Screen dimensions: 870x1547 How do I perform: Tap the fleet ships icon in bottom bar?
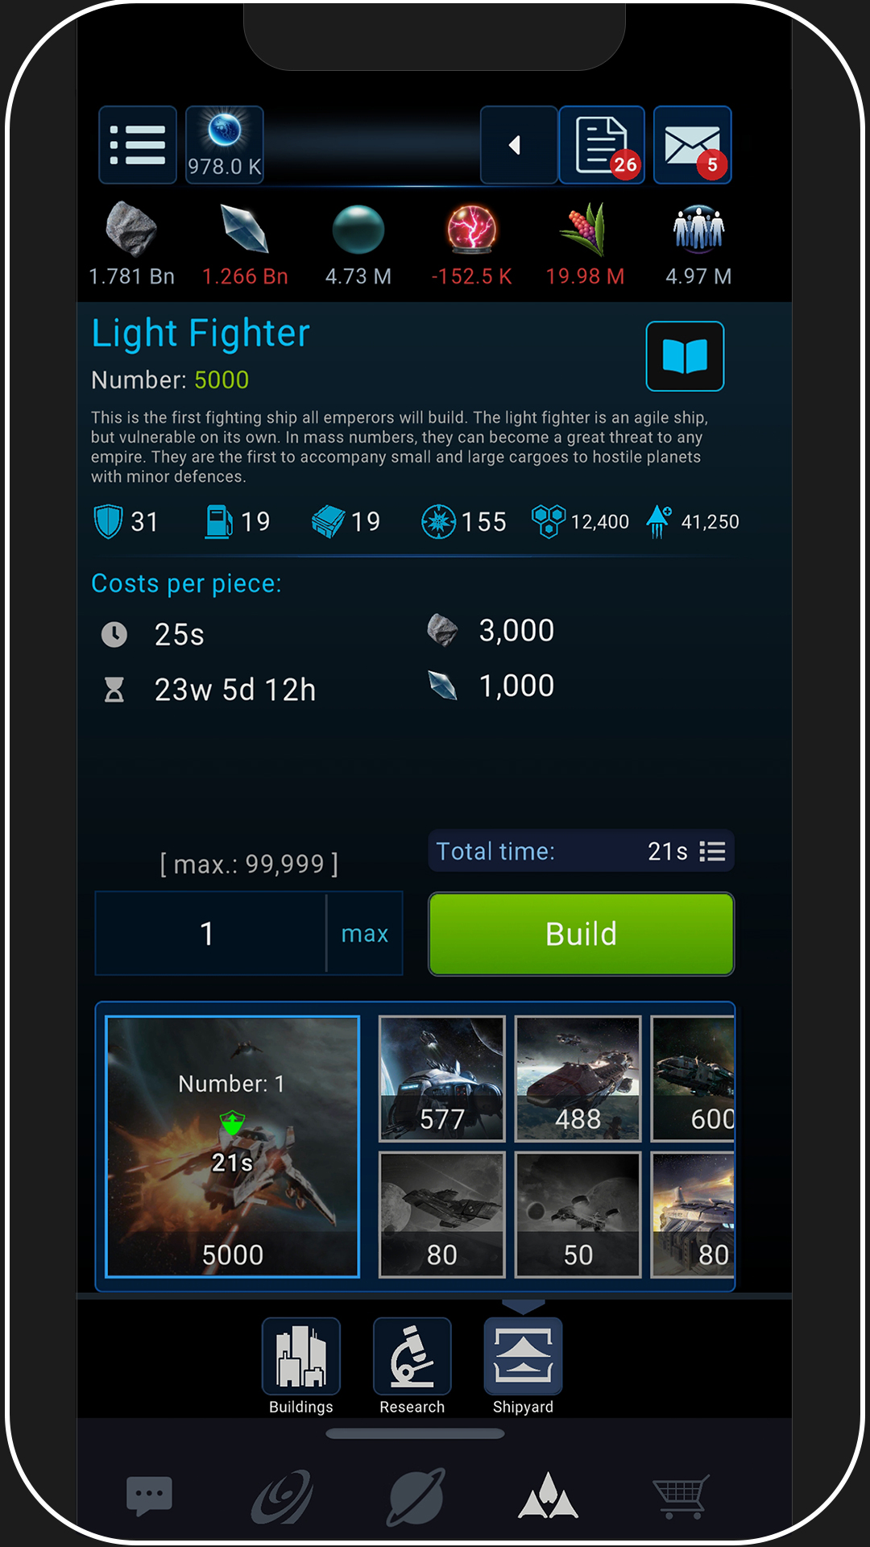tap(549, 1497)
